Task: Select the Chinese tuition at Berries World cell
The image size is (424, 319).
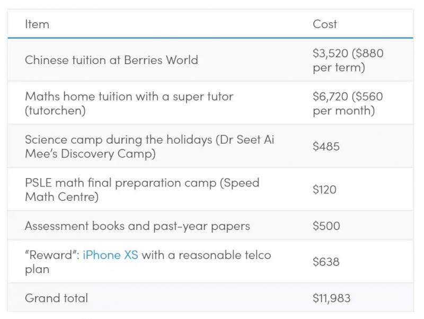Action: point(111,60)
